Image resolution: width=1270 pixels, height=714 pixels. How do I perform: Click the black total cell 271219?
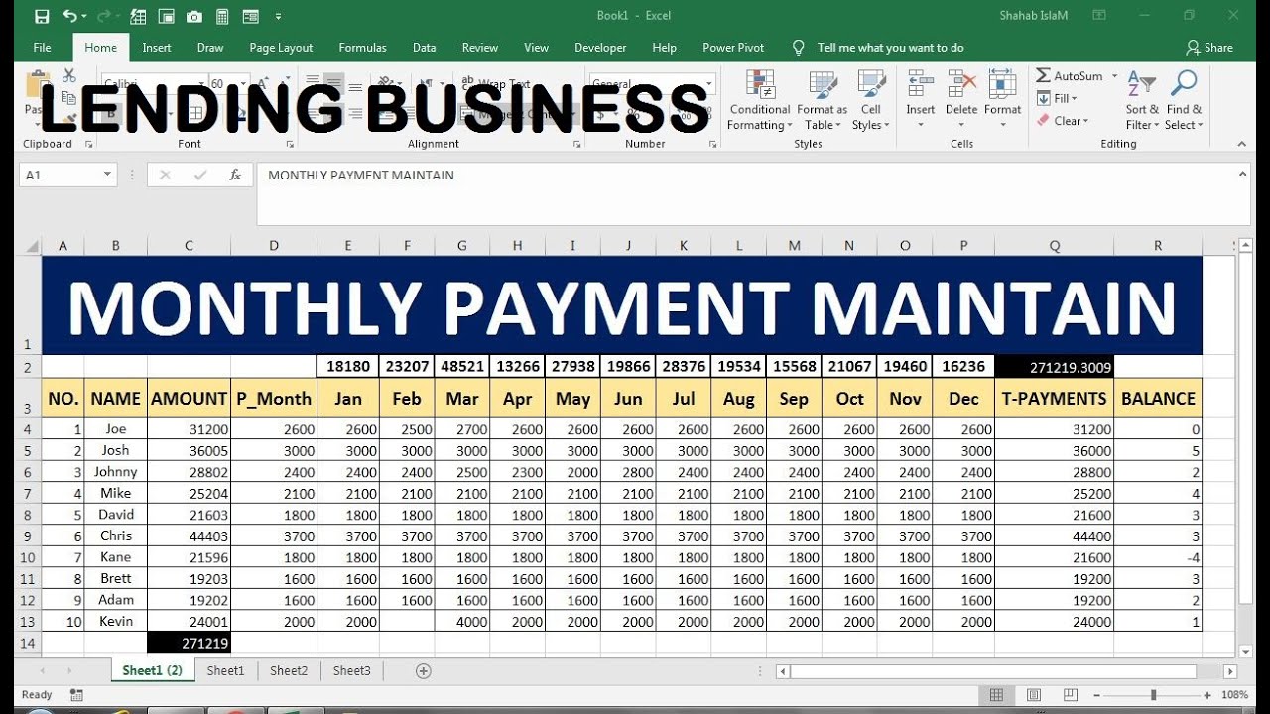pyautogui.click(x=189, y=643)
